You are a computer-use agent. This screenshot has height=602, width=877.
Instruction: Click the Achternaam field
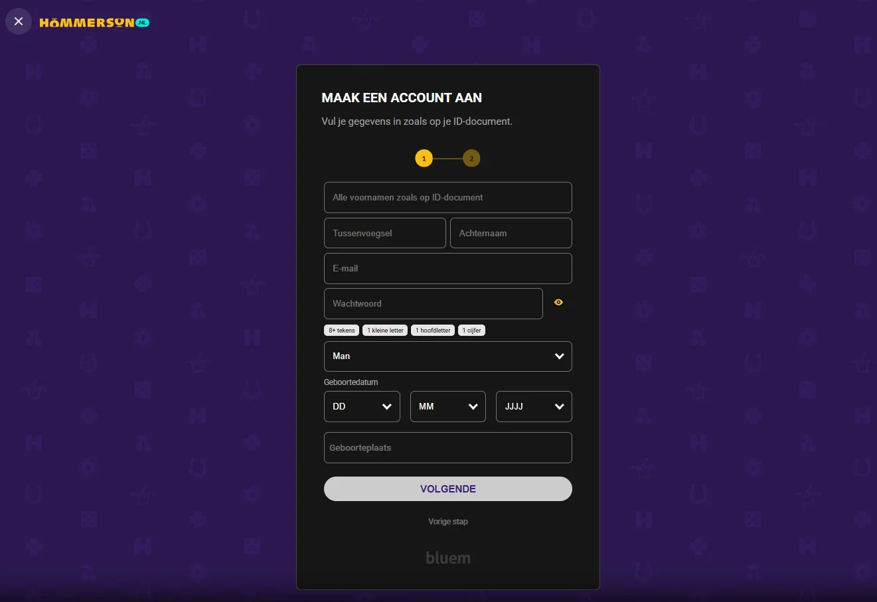tap(511, 233)
